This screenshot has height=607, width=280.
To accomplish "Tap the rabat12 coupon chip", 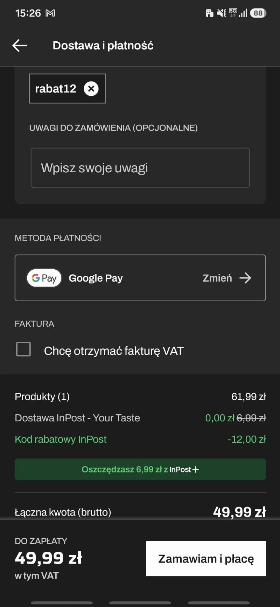I will point(67,89).
